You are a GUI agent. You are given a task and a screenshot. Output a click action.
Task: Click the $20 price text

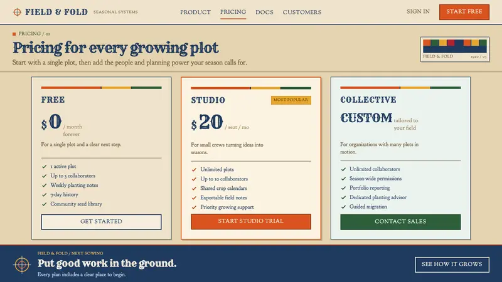click(207, 122)
